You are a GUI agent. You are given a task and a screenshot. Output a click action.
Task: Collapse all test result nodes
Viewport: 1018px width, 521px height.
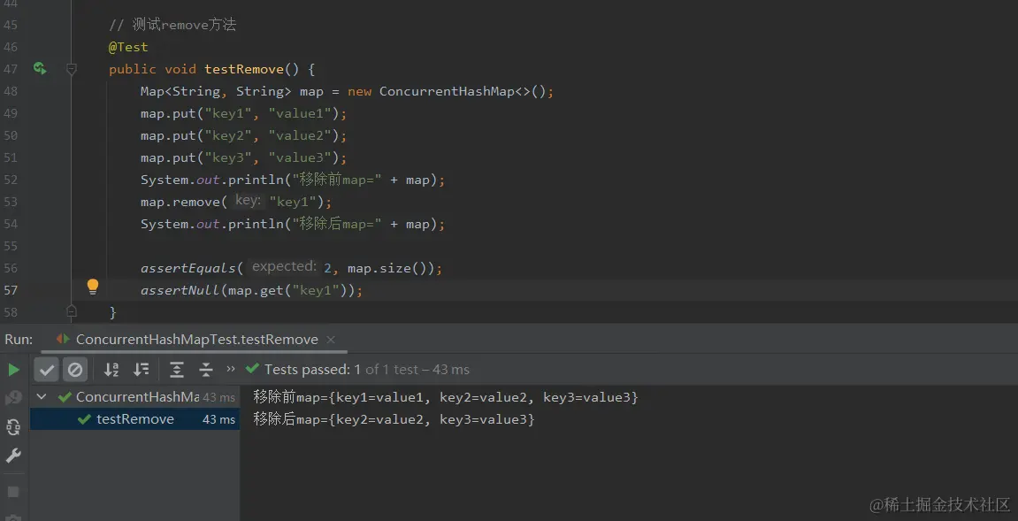[x=206, y=370]
